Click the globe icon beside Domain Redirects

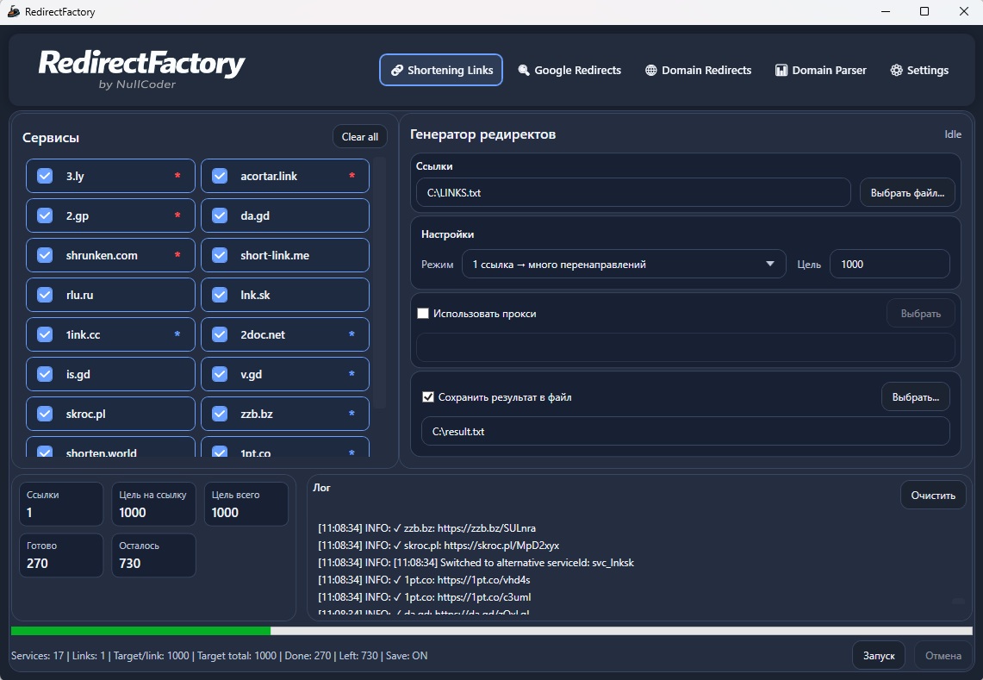click(651, 71)
